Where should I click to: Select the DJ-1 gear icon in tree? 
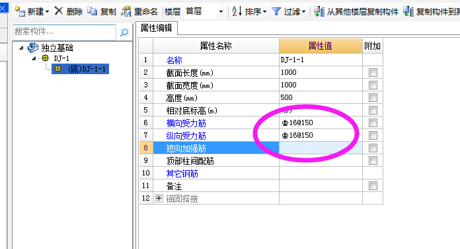[45, 58]
